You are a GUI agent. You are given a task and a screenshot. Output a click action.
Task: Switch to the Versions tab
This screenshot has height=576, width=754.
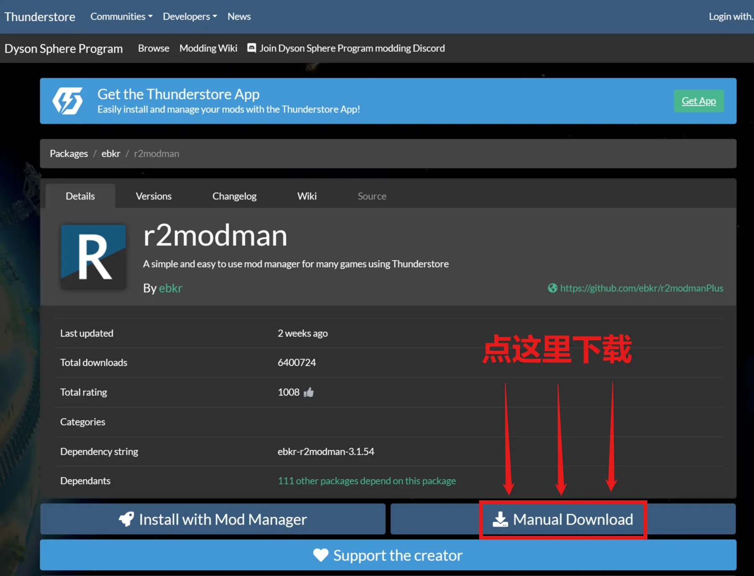click(154, 196)
